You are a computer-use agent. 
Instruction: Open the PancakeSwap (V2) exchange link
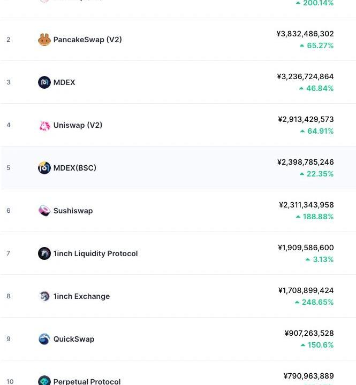tap(87, 40)
